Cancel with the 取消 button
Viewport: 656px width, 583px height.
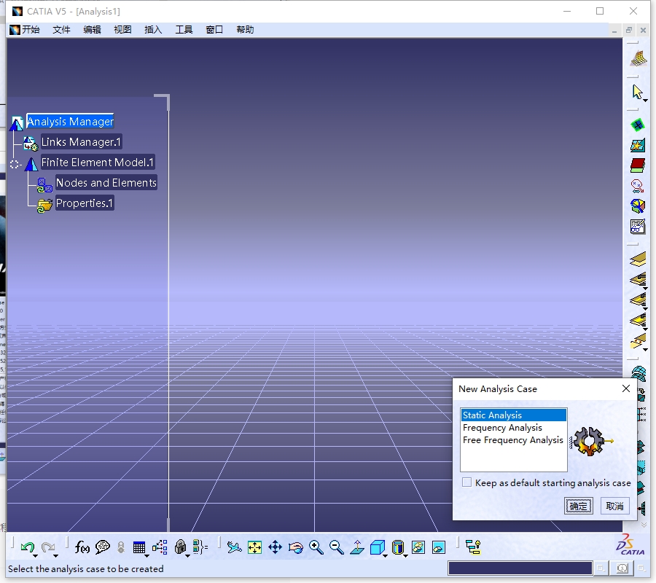[x=614, y=506]
